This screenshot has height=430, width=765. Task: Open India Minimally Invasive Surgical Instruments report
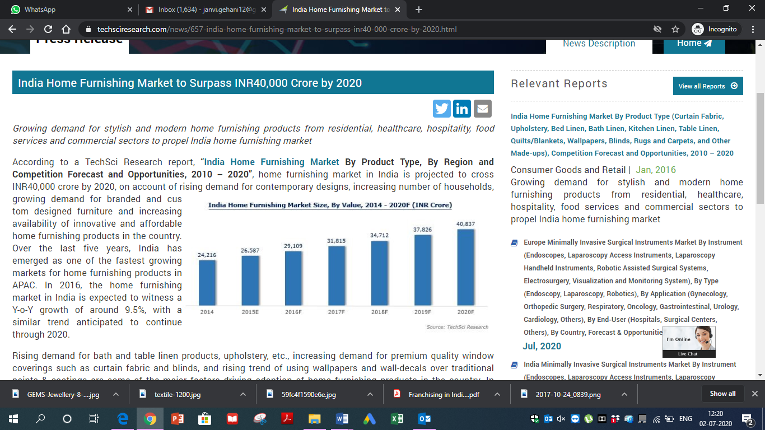tap(630, 371)
